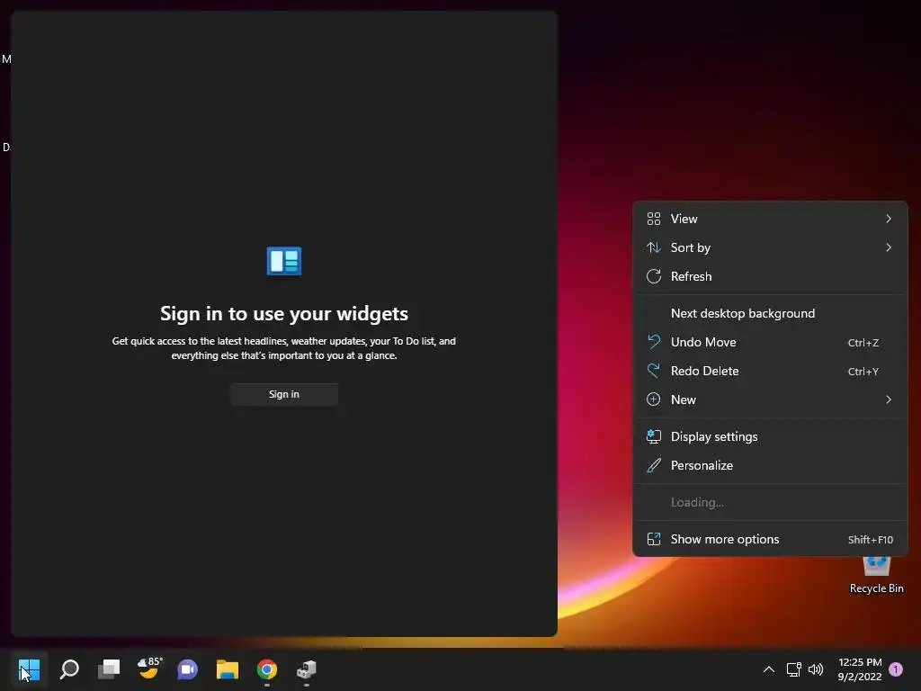Click Show more options
This screenshot has width=921, height=691.
770,540
